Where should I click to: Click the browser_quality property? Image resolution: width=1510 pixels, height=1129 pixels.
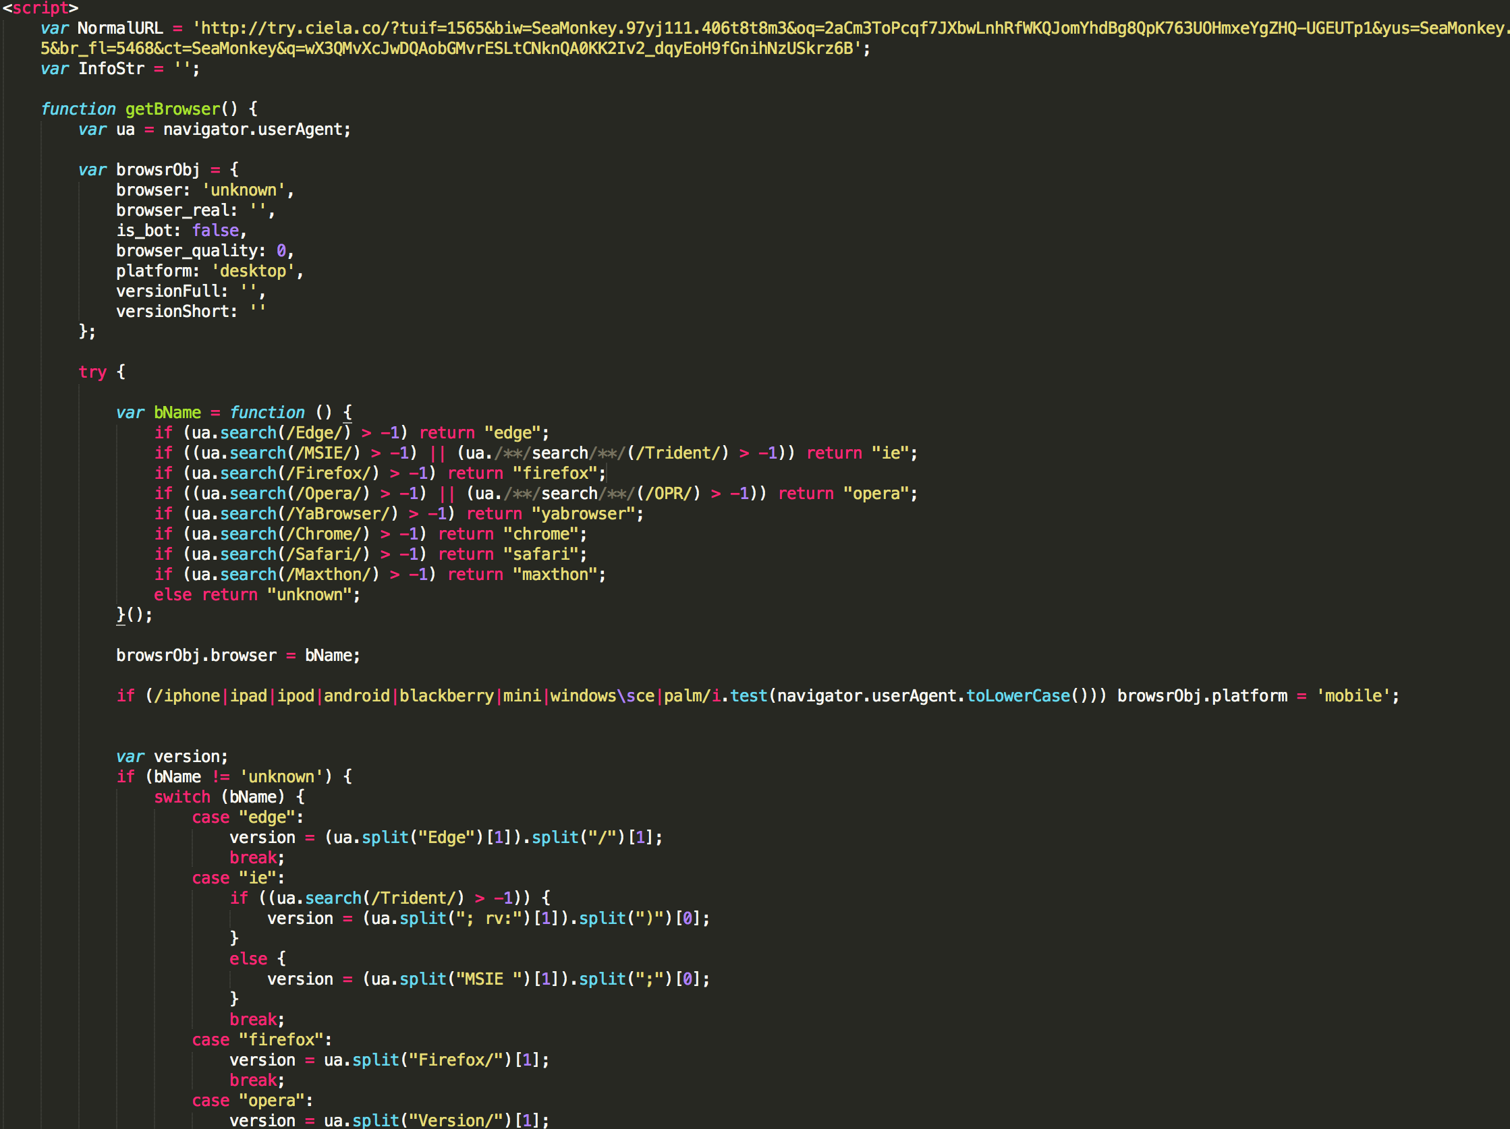[x=205, y=251]
